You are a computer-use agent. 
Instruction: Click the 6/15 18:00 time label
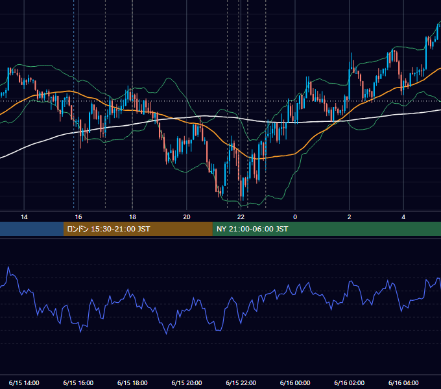(132, 383)
